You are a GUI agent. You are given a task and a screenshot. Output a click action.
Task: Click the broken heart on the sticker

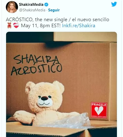tap(99, 111)
